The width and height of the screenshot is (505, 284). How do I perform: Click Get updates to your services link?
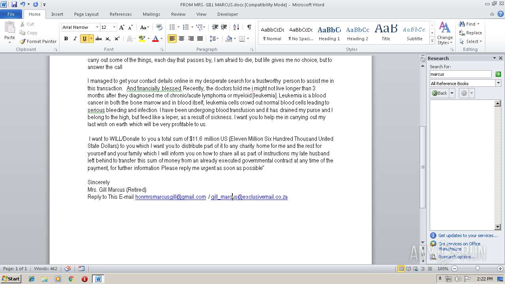click(468, 235)
